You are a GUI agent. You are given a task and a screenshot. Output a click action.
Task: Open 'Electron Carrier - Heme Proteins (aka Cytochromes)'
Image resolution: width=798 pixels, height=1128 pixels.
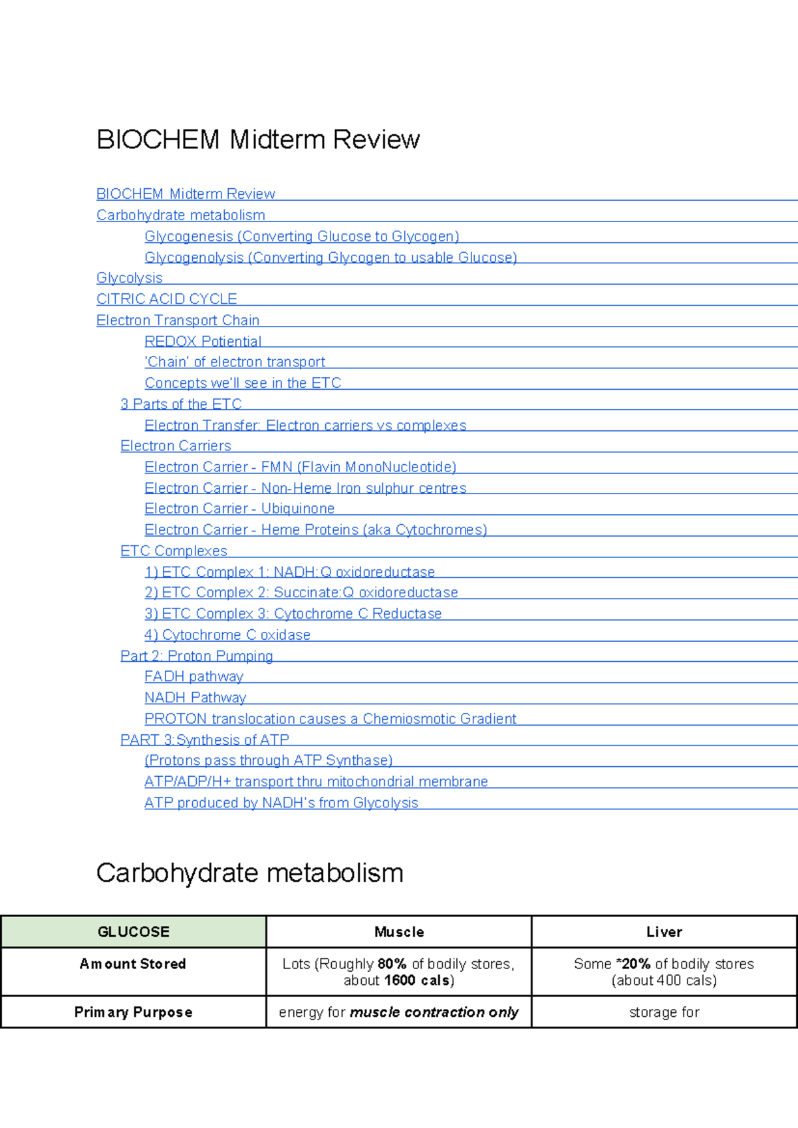pyautogui.click(x=316, y=529)
